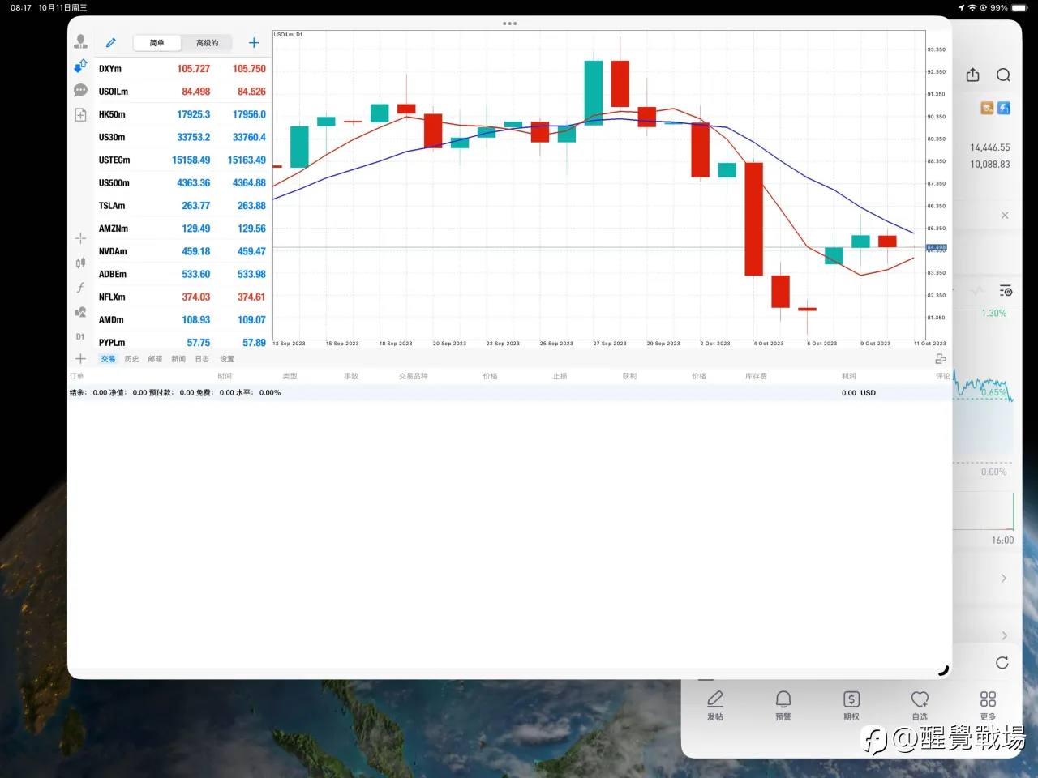Tap 发帖 post button in bottom bar
Screen dimensions: 1038x778
(x=714, y=705)
